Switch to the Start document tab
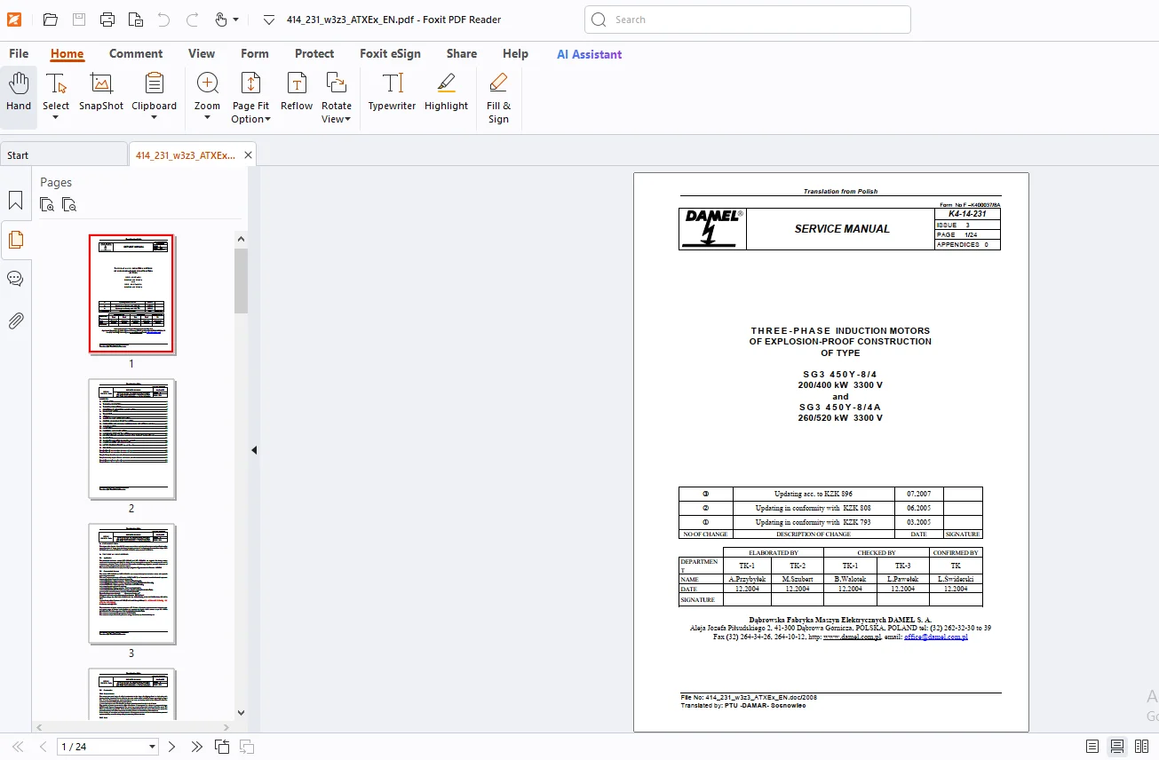The width and height of the screenshot is (1159, 760). (x=64, y=155)
